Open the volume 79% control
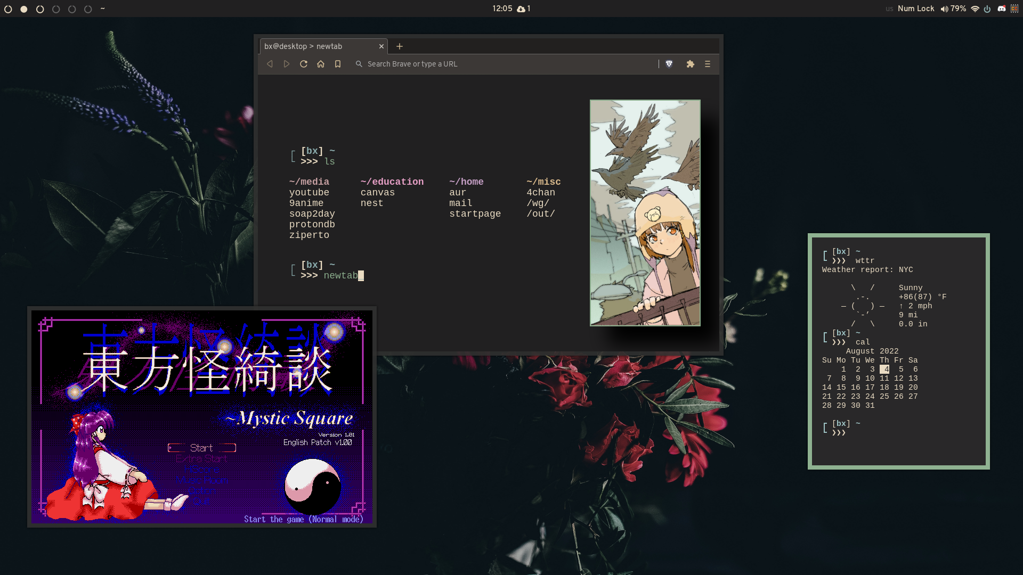This screenshot has width=1023, height=575. pos(953,9)
